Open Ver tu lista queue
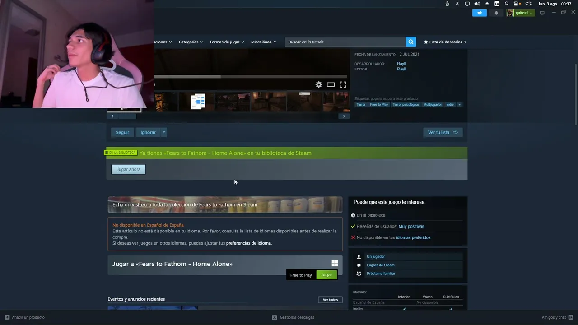The image size is (578, 325). 443,132
